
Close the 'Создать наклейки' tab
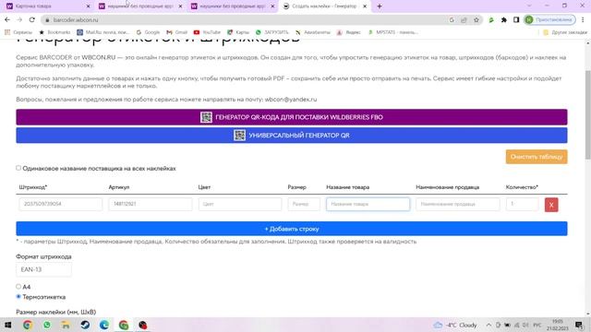[365, 6]
